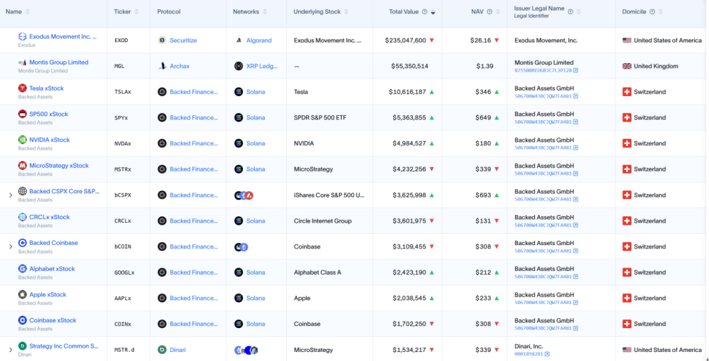Image resolution: width=709 pixels, height=361 pixels.
Task: Click the Algorand network icon
Action: [x=239, y=41]
